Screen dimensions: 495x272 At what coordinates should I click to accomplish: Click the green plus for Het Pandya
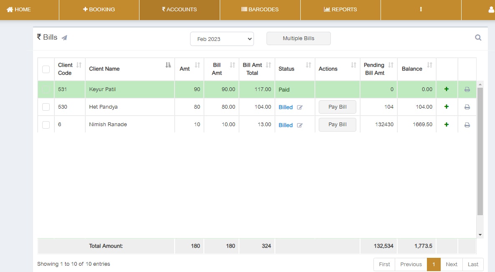pyautogui.click(x=447, y=107)
